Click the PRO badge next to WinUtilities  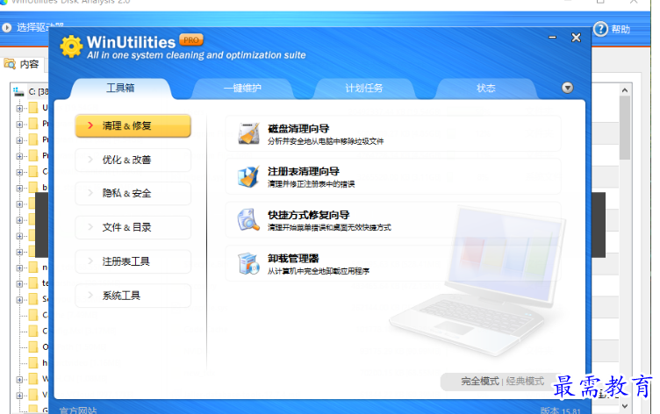(191, 40)
